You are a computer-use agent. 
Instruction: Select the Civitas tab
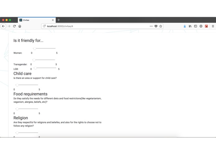pyautogui.click(x=37, y=20)
